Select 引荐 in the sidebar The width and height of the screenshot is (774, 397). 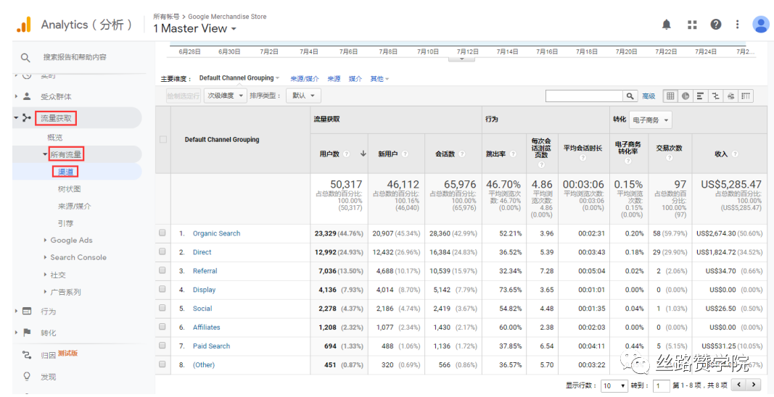(x=66, y=223)
